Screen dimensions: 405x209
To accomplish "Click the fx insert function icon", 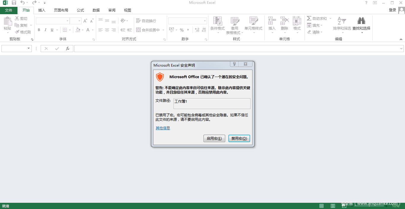I will pos(68,49).
